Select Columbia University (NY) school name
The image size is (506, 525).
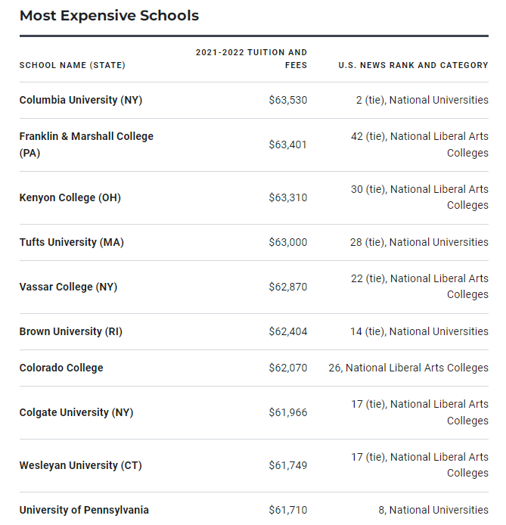click(x=81, y=100)
